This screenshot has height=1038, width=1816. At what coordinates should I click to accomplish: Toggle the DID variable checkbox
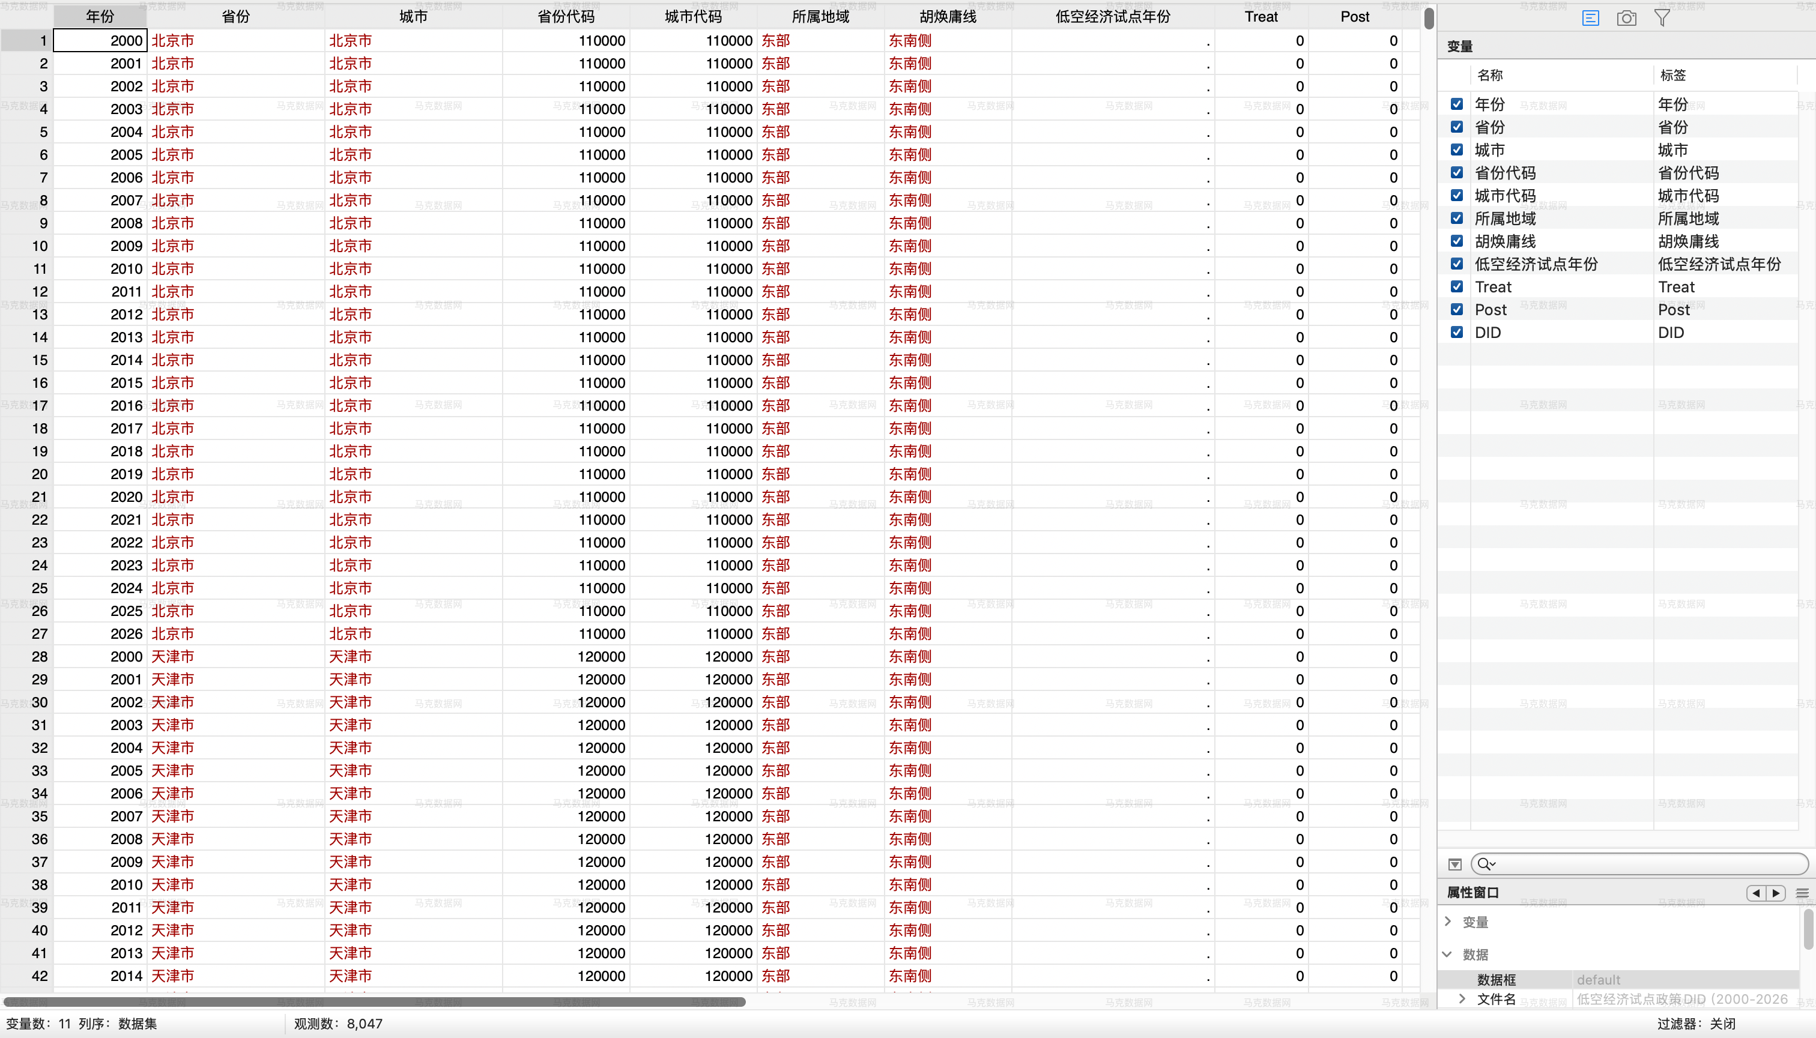1457,332
